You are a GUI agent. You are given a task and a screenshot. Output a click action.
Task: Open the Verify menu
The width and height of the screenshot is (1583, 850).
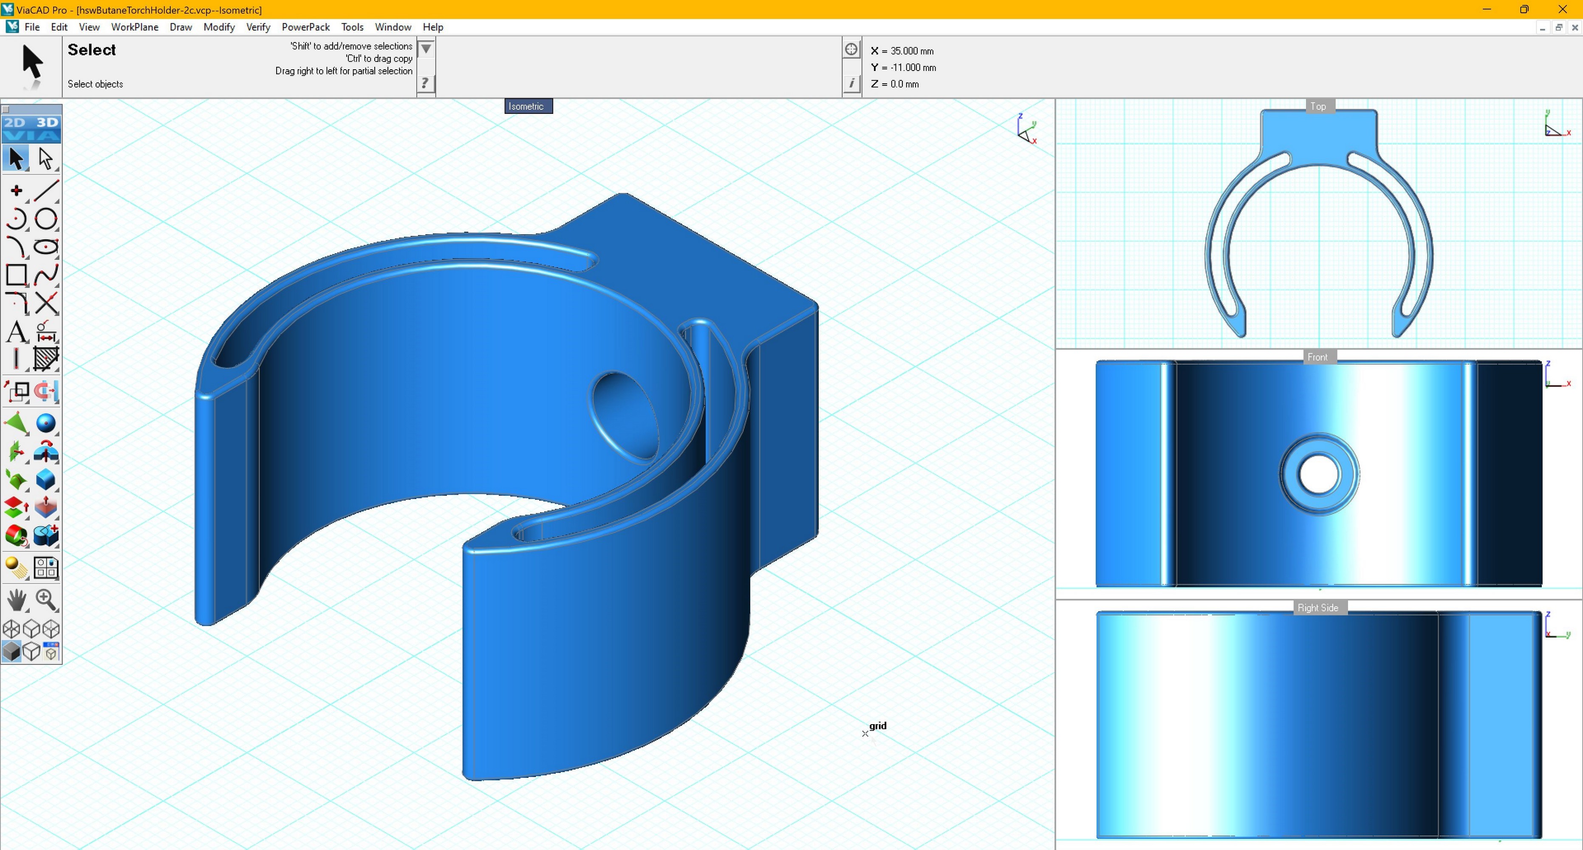point(258,27)
